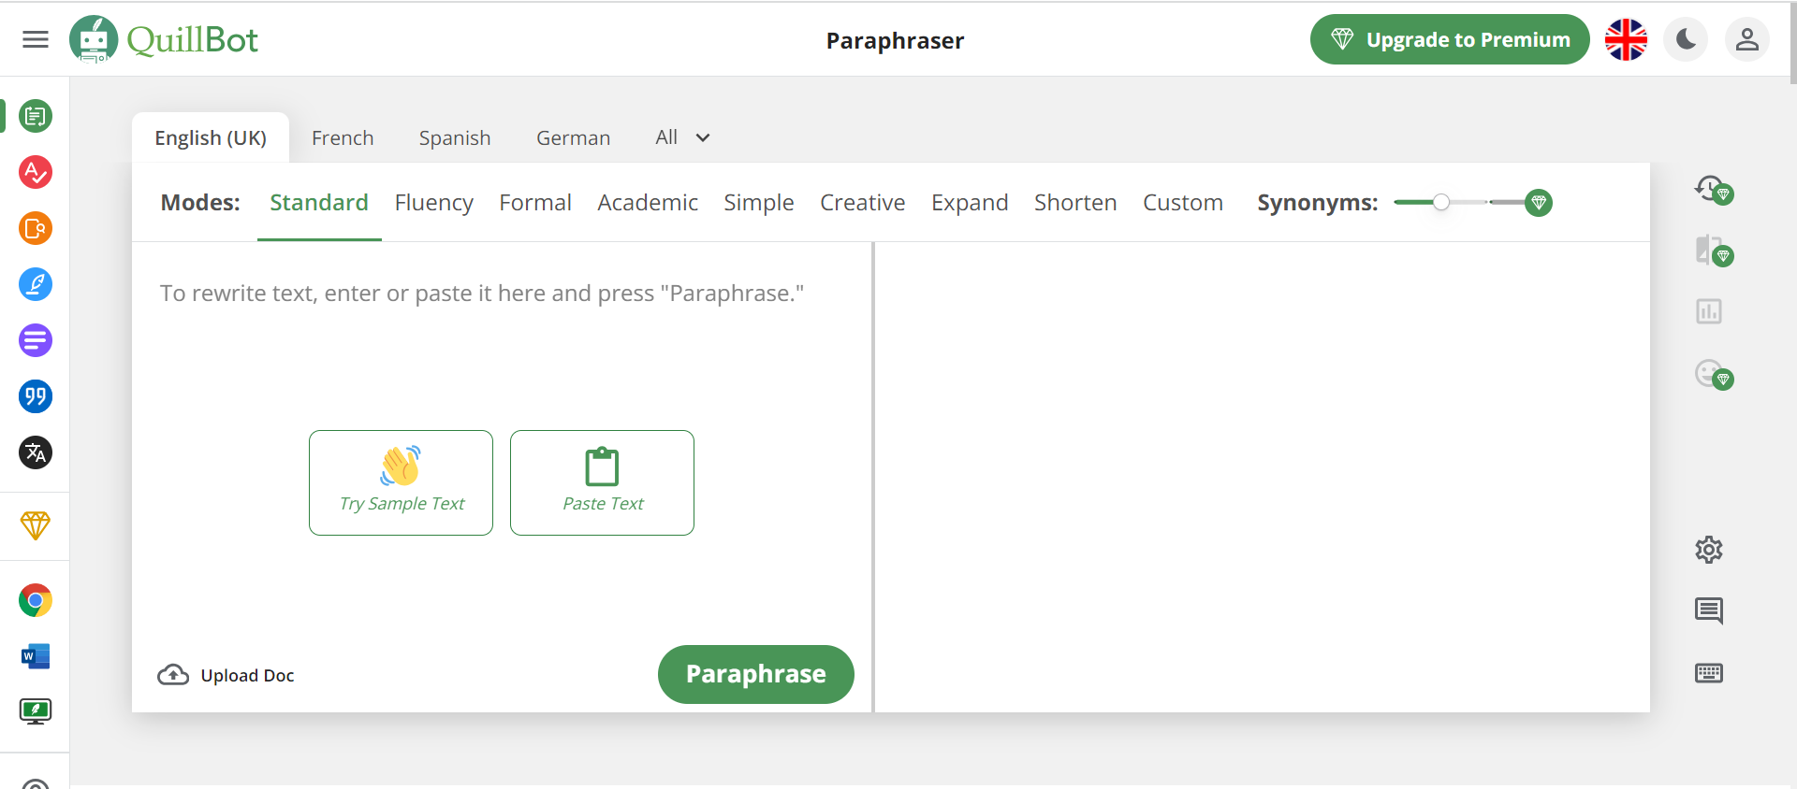Toggle dark mode with moon icon
Screen dimensions: 1797x789
point(1686,40)
